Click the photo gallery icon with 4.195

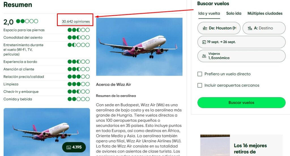coord(69,147)
